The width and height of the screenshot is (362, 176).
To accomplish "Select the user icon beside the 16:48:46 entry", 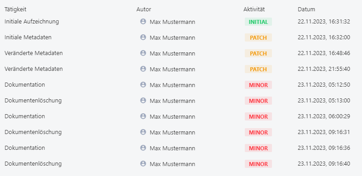I will [143, 53].
